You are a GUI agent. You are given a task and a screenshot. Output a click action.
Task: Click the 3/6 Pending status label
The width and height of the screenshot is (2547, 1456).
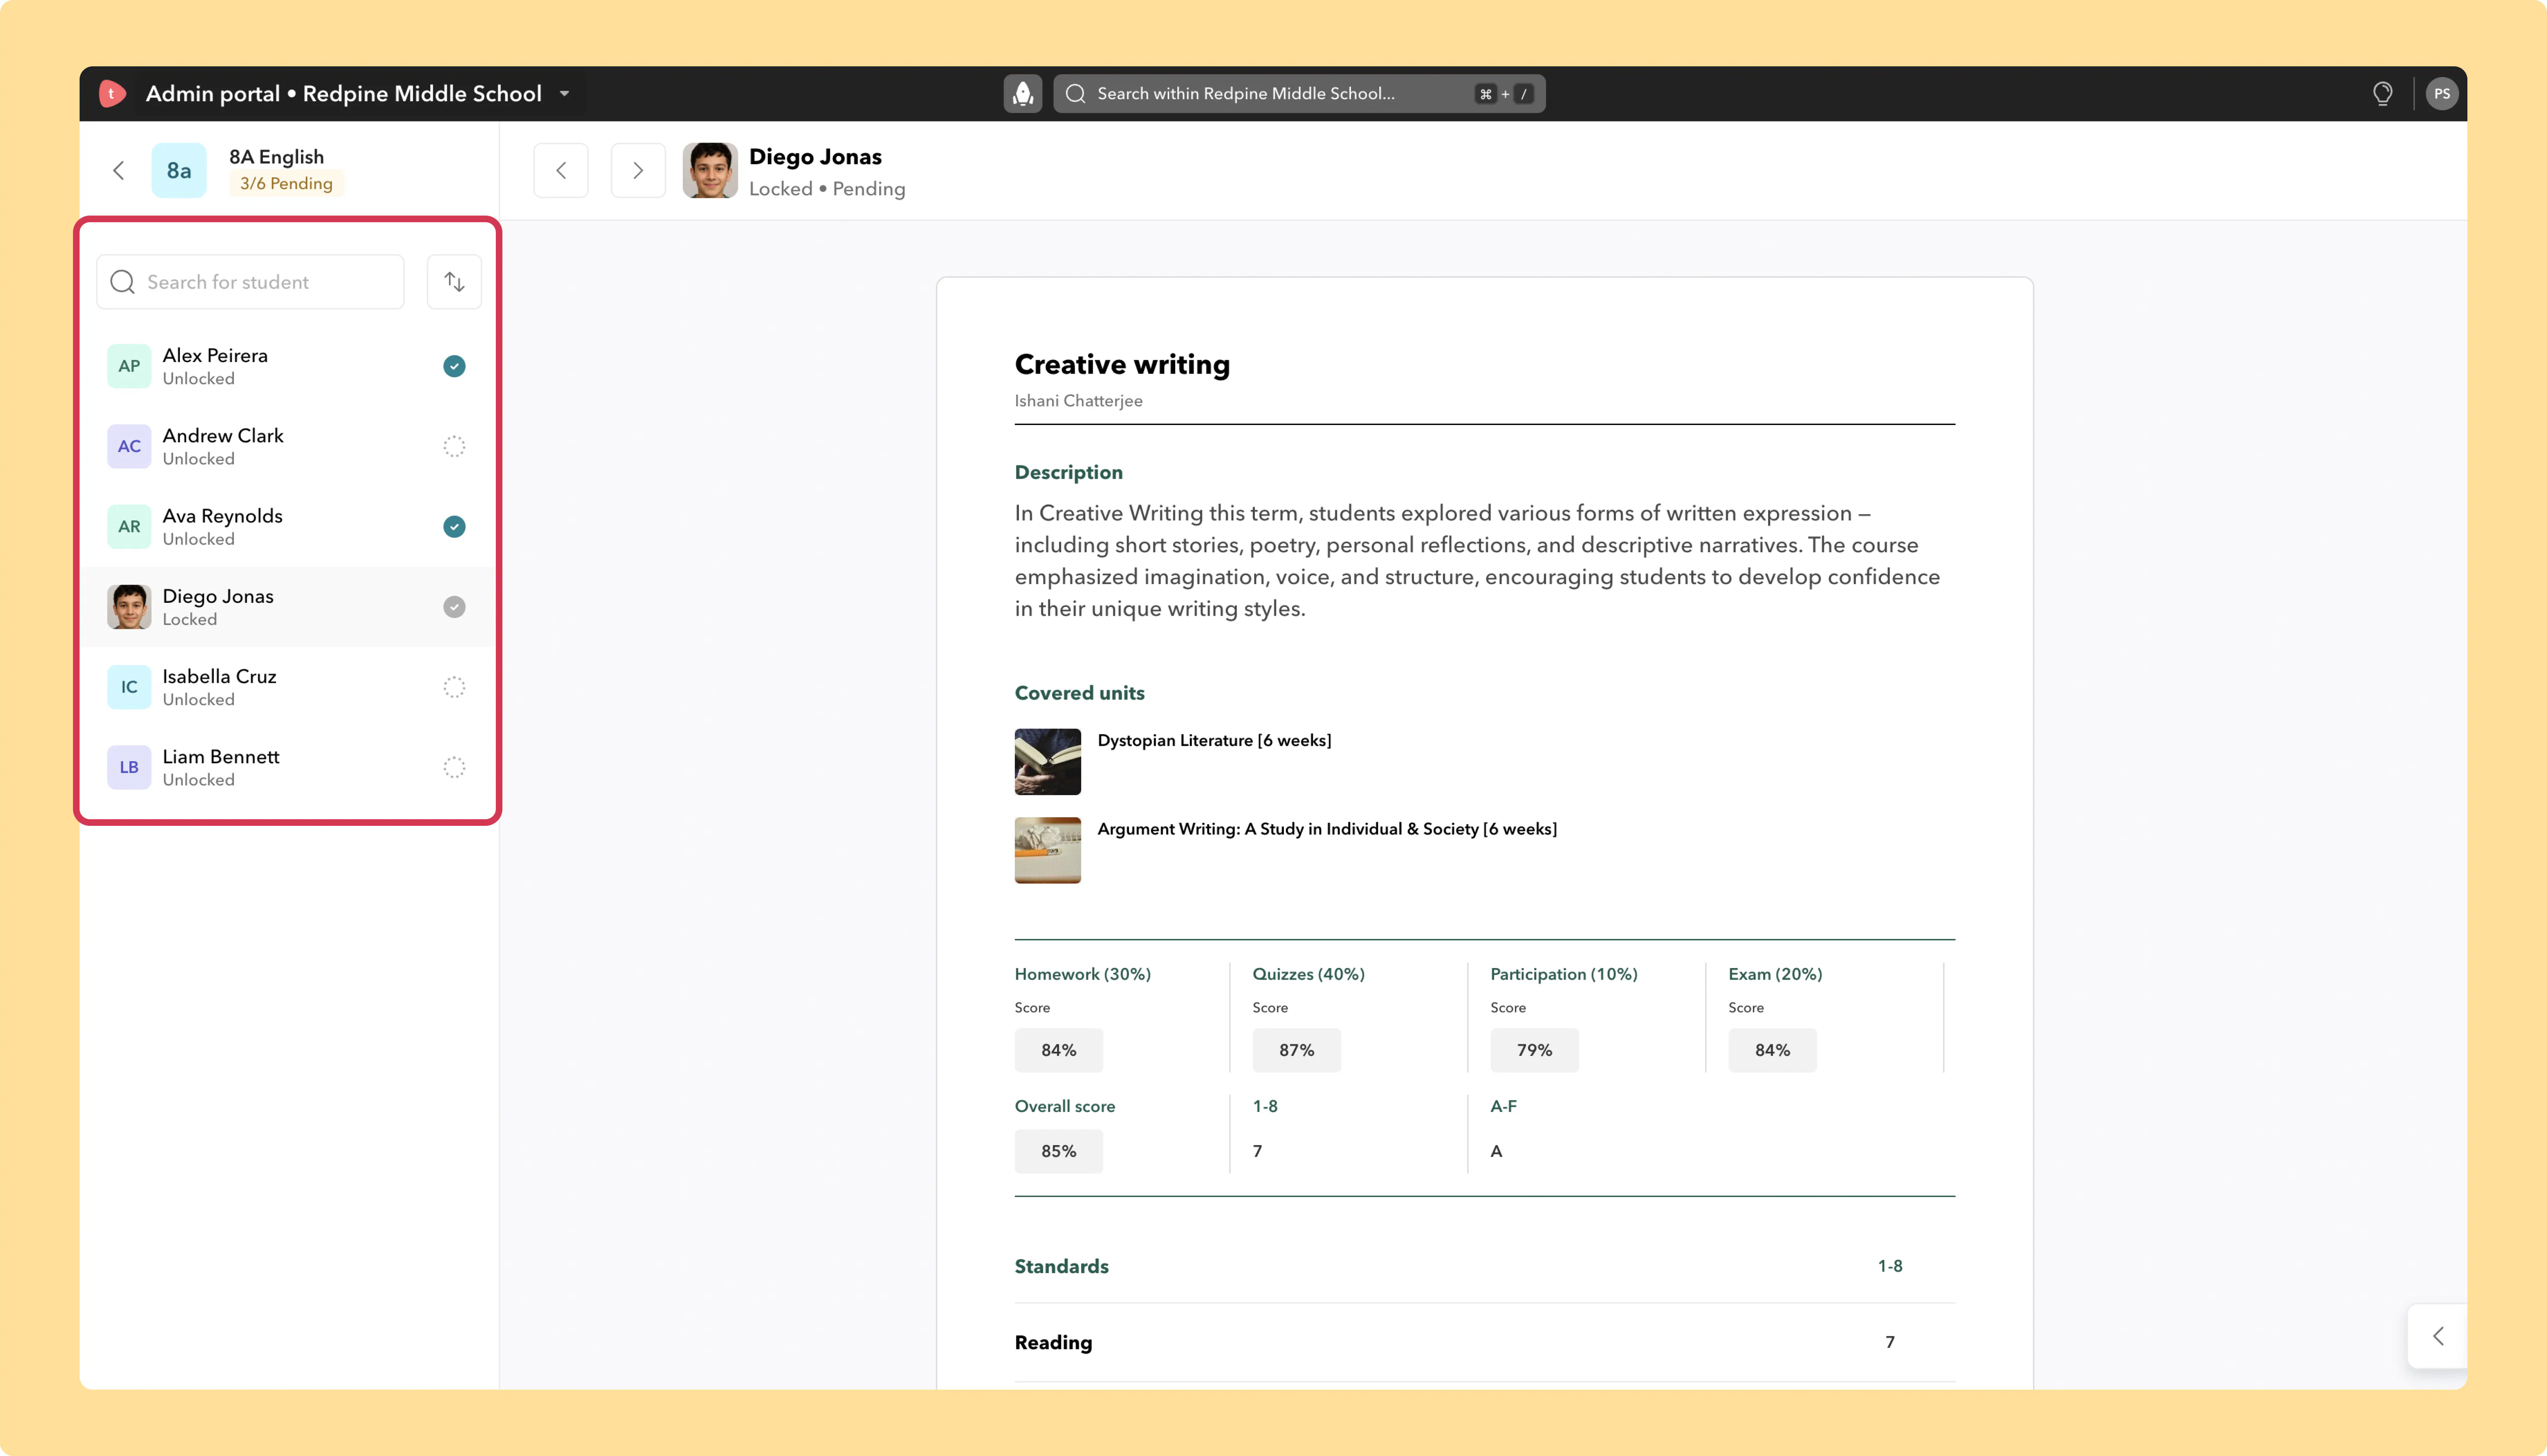tap(286, 184)
